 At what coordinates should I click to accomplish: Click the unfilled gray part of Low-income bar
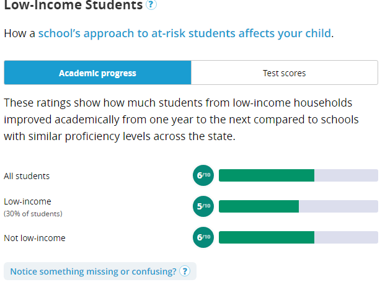339,206
